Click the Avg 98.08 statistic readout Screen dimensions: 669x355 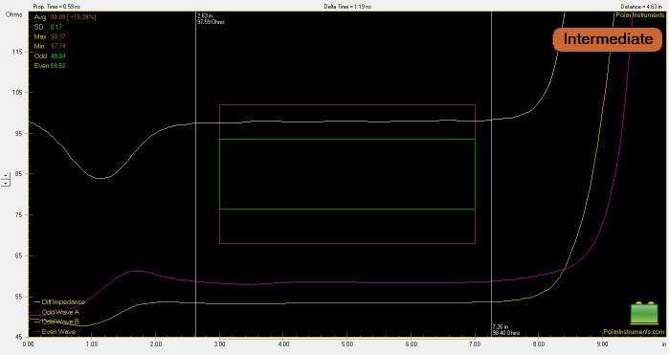click(x=65, y=17)
